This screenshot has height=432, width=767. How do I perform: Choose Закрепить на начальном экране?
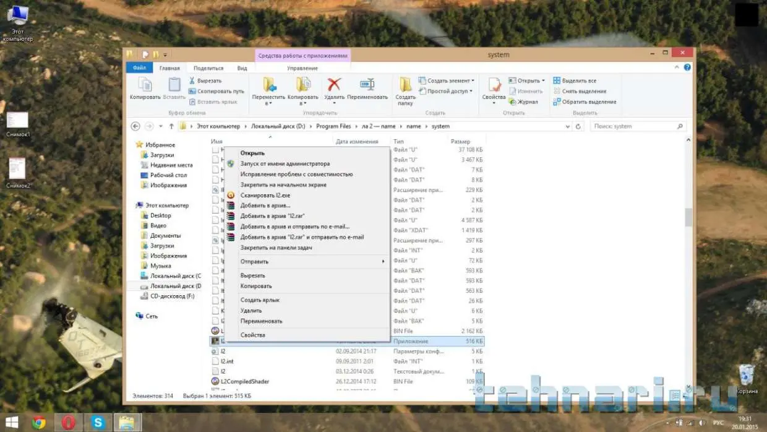point(307,184)
